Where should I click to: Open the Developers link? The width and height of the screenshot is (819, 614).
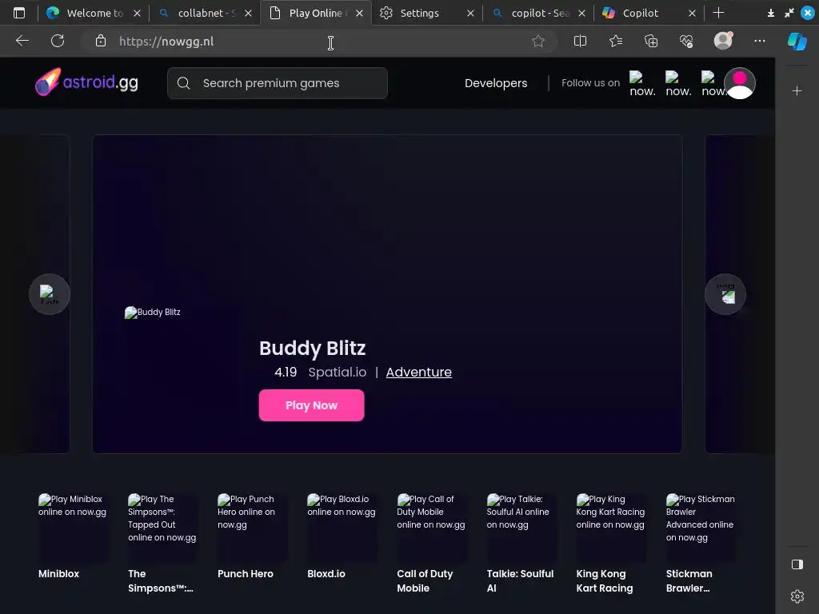click(496, 83)
